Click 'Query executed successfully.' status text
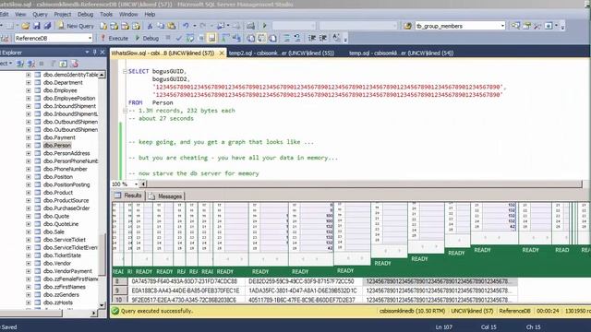 (157, 311)
